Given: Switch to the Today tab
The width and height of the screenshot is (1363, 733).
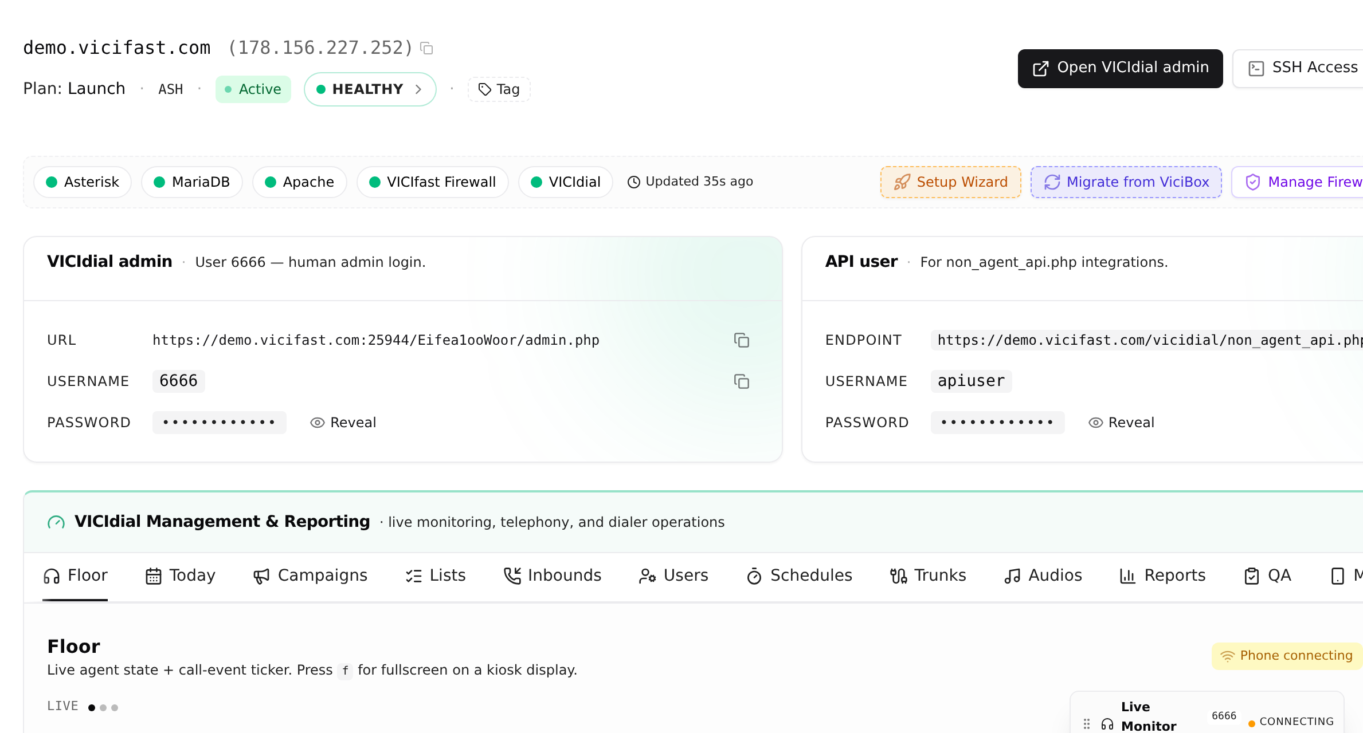Looking at the screenshot, I should pyautogui.click(x=180, y=576).
